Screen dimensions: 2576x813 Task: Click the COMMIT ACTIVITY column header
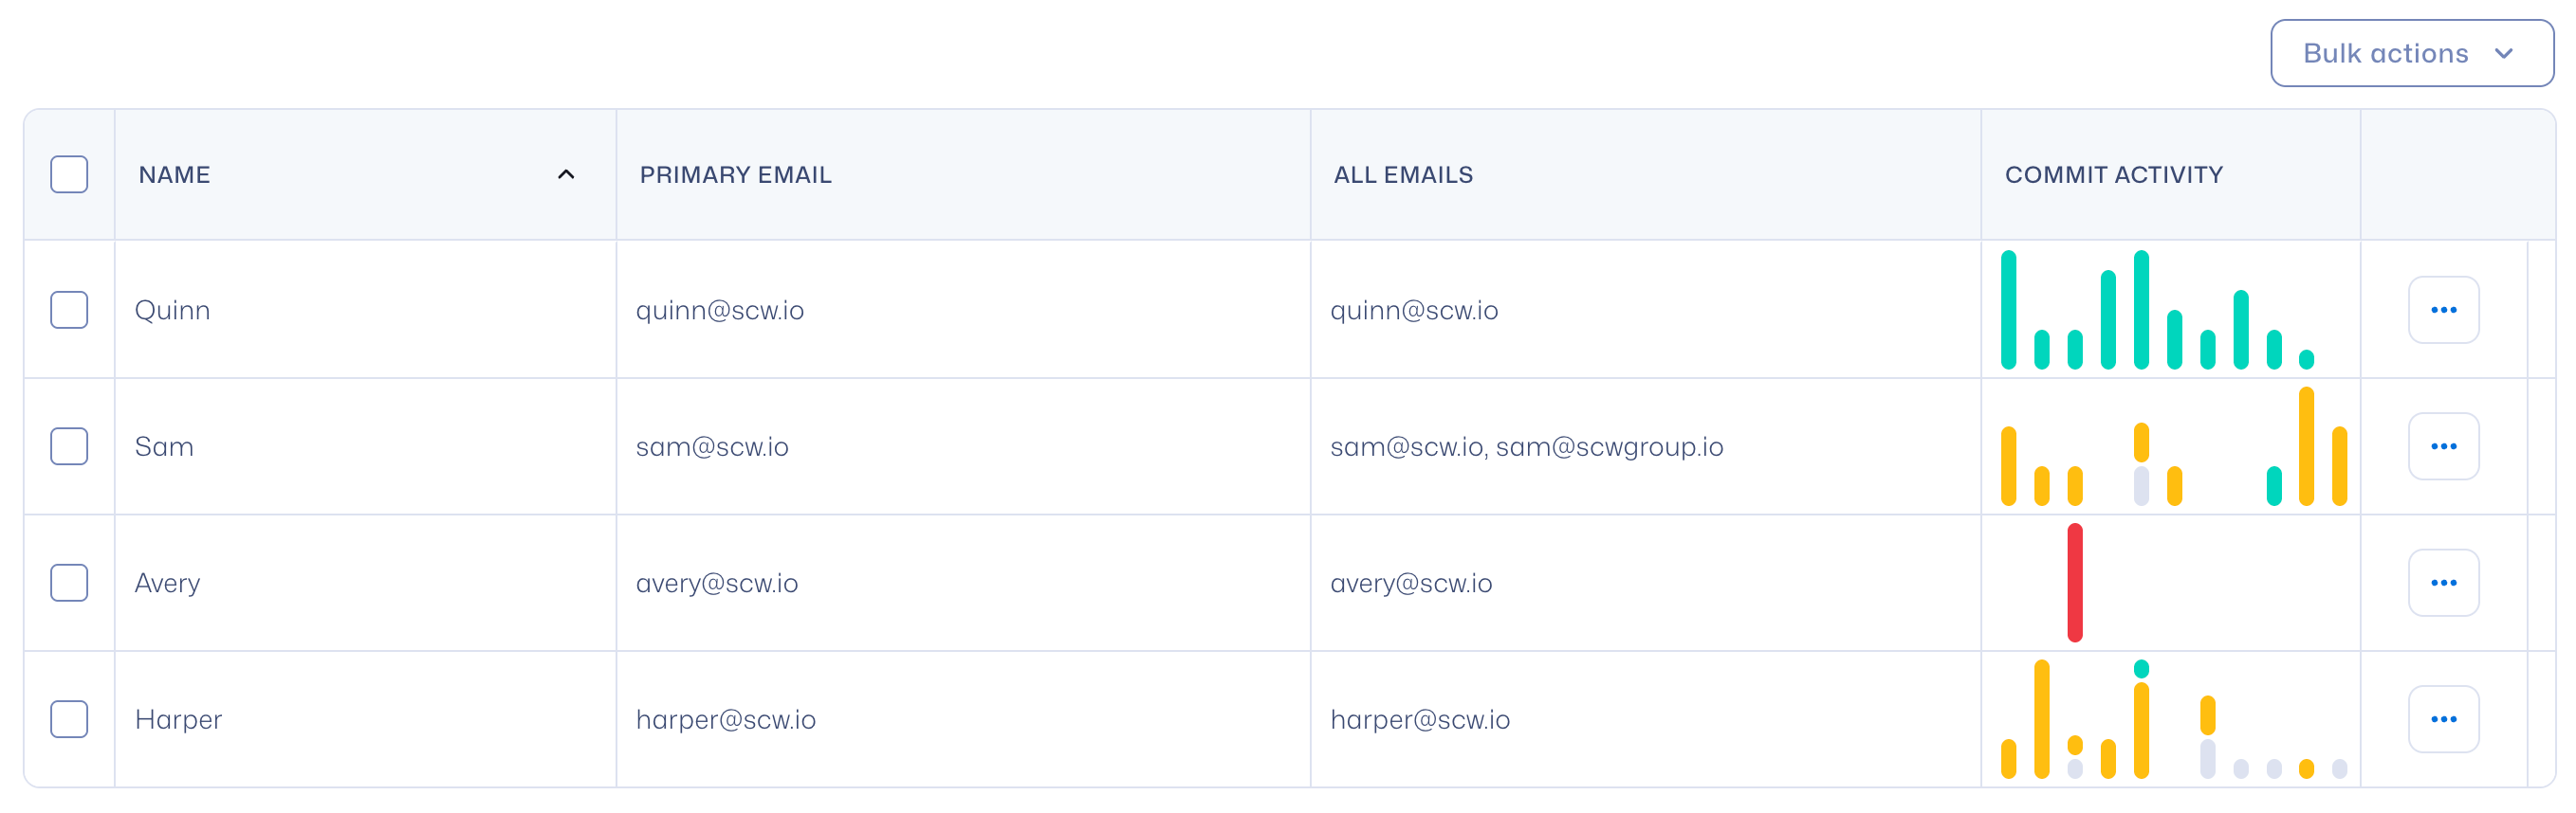tap(2113, 174)
